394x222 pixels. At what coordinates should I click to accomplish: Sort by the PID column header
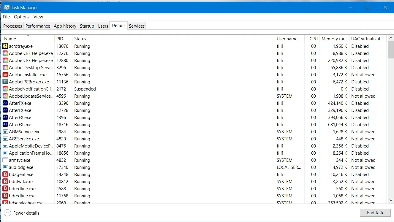pyautogui.click(x=64, y=39)
